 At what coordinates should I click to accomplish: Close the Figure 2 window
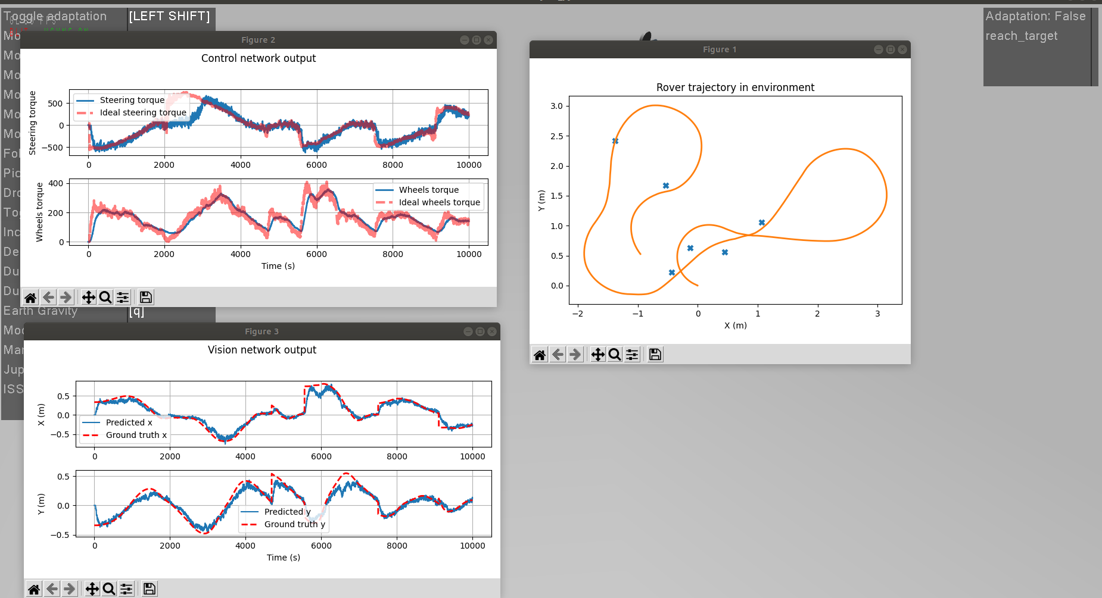(488, 40)
